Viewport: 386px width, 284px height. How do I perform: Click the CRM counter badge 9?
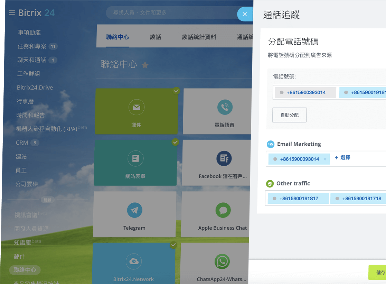[35, 143]
